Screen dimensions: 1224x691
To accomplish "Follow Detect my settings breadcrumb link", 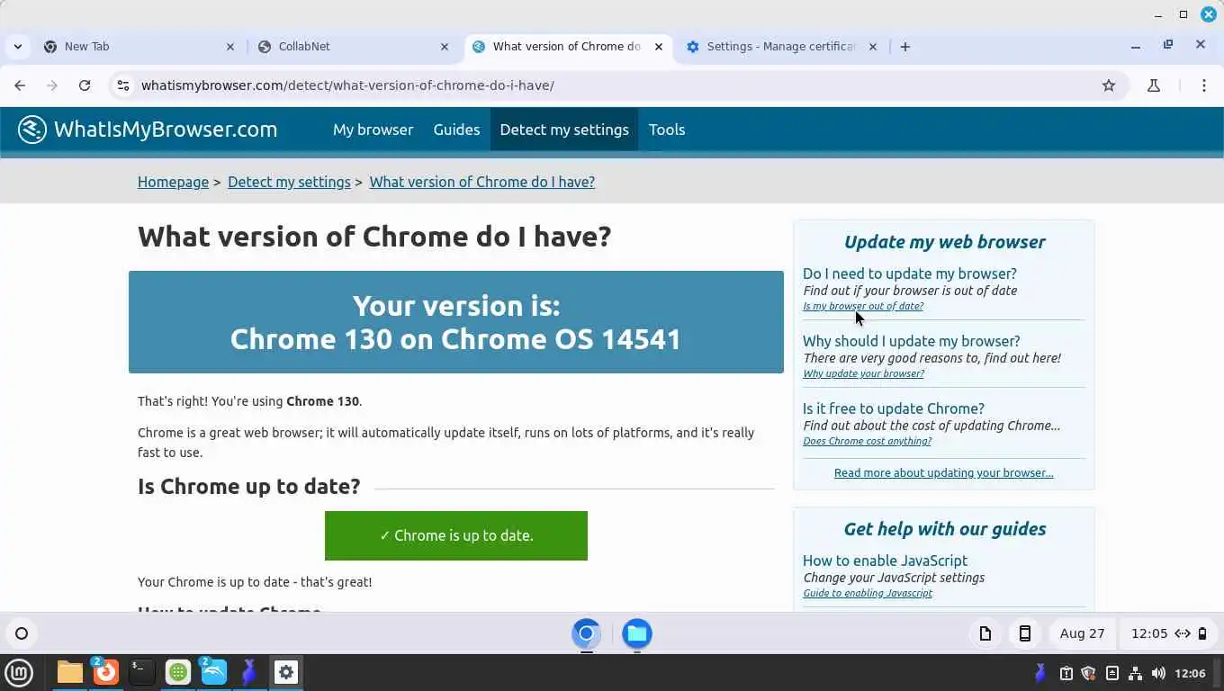I will click(289, 182).
